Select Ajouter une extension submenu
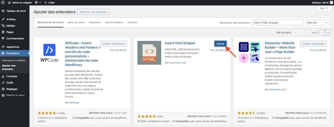 [9, 67]
